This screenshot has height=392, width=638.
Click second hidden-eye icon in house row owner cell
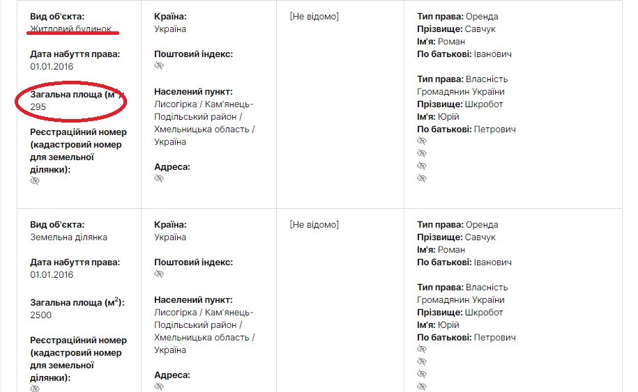[x=421, y=154]
